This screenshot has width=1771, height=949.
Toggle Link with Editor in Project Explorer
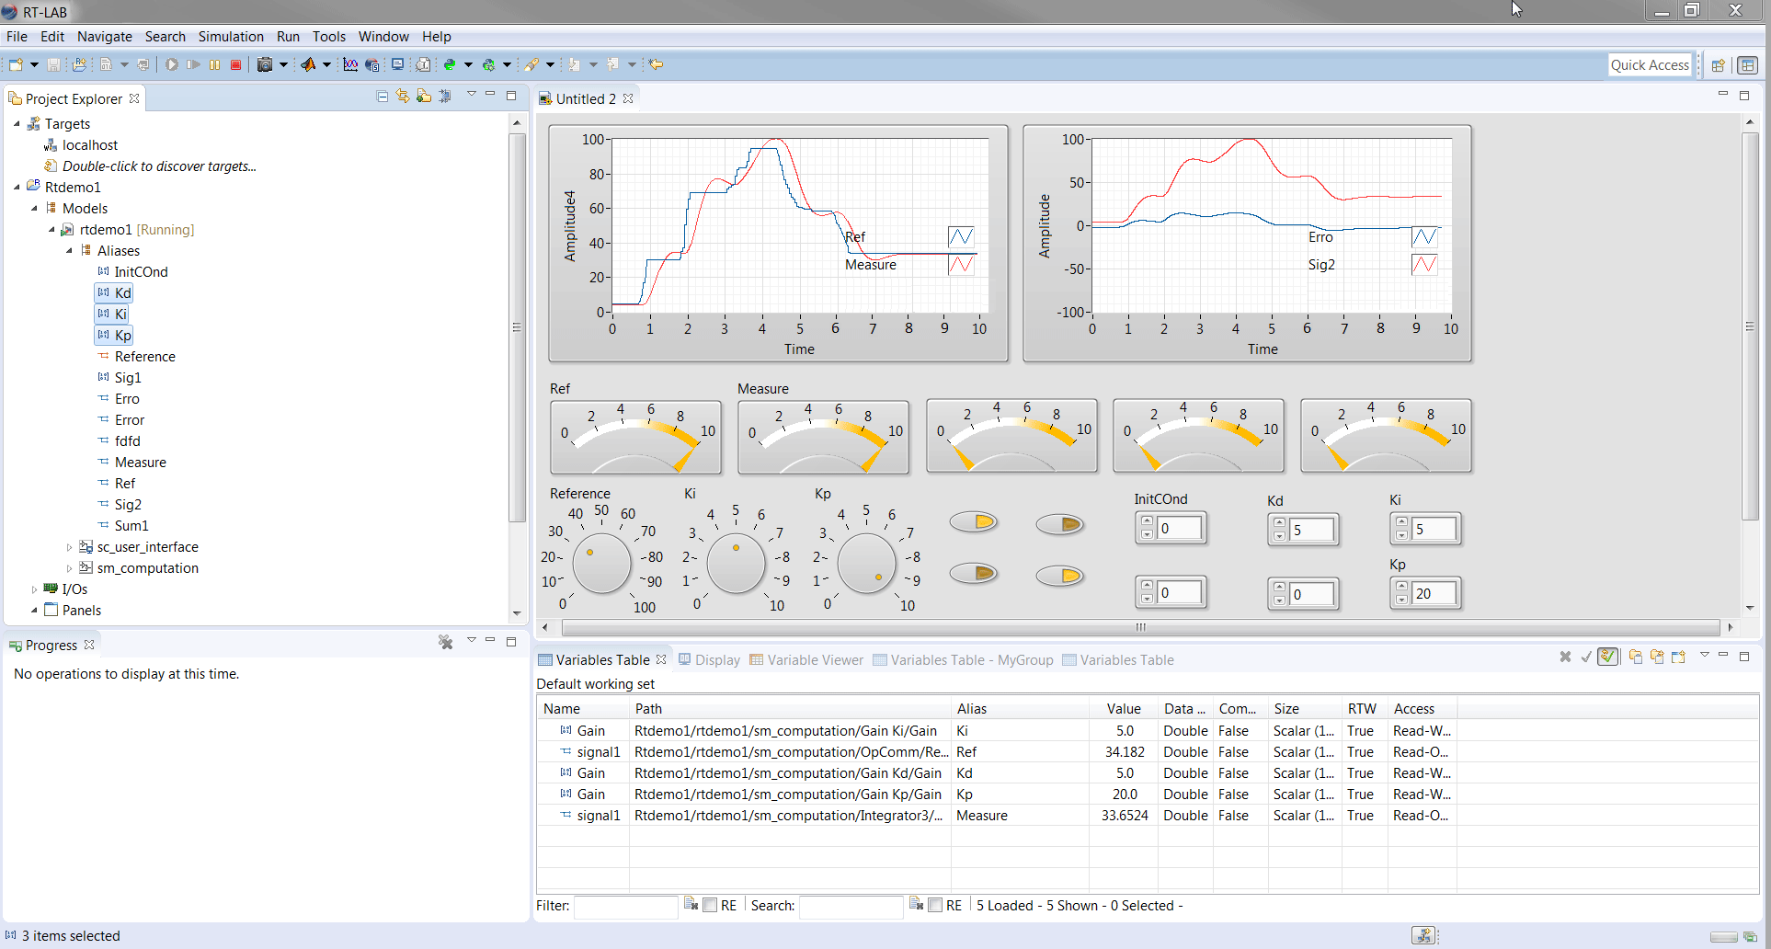[x=403, y=97]
